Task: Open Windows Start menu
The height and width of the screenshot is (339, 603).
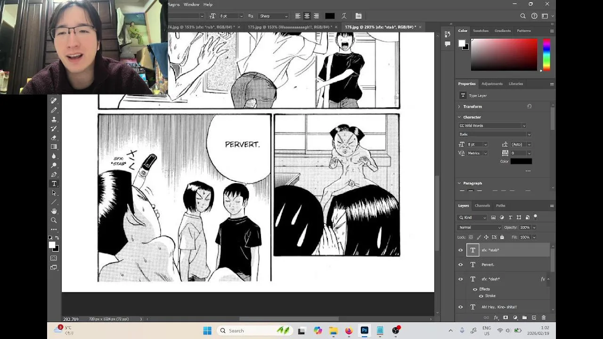Action: pos(207,331)
